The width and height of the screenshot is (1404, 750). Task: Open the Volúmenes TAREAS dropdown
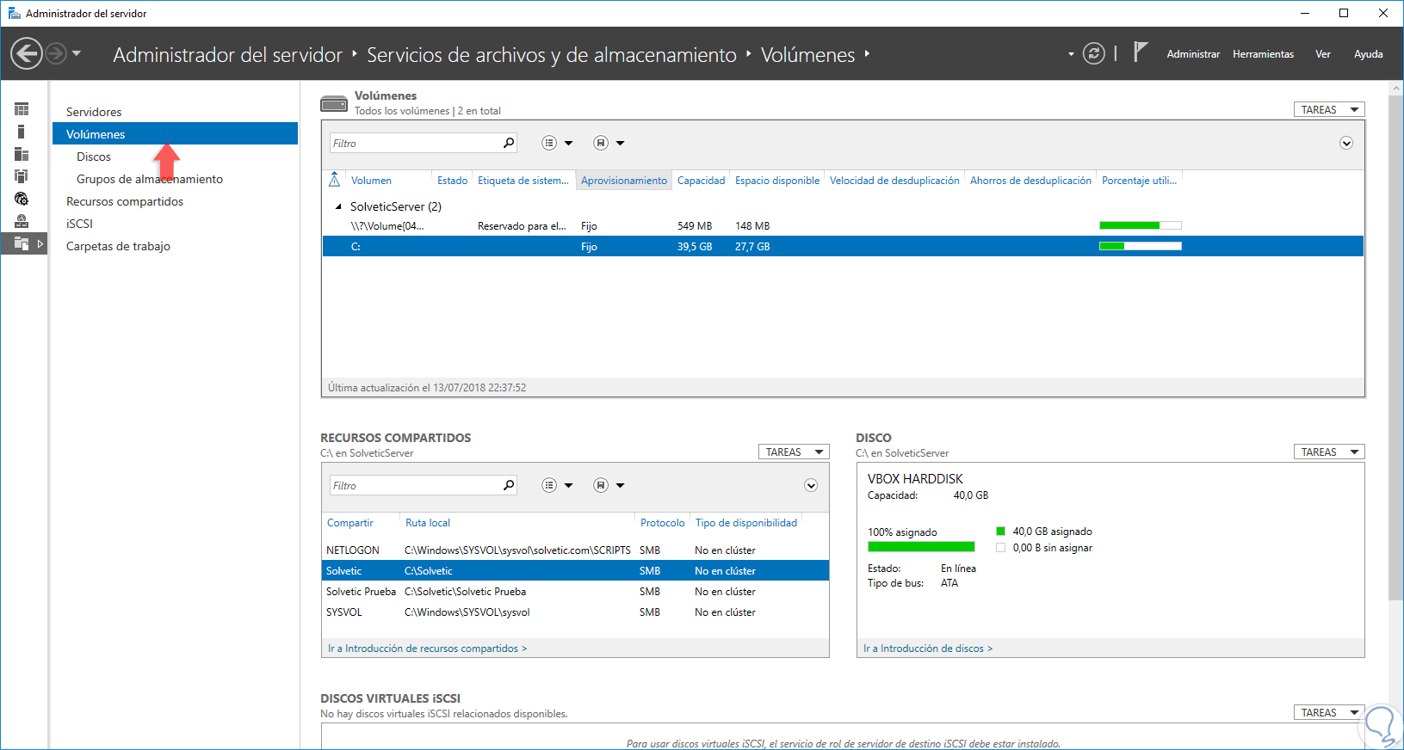pyautogui.click(x=1329, y=110)
